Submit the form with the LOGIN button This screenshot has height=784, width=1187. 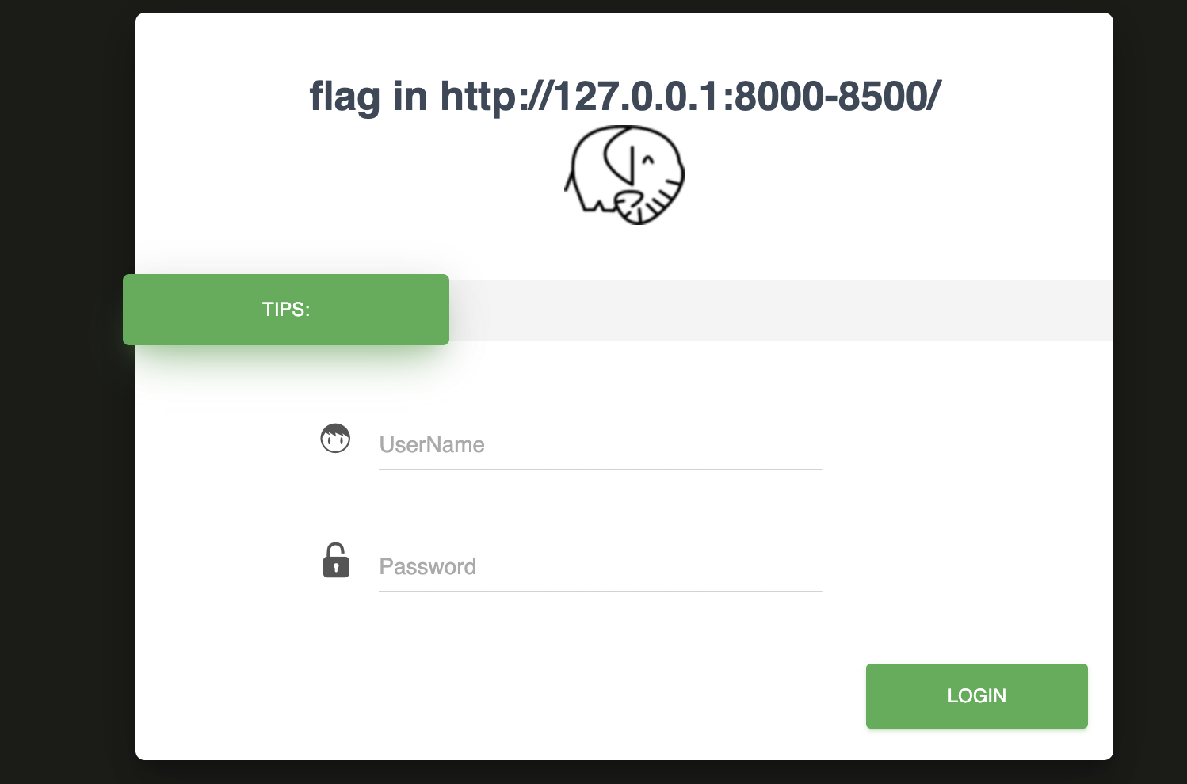tap(977, 696)
